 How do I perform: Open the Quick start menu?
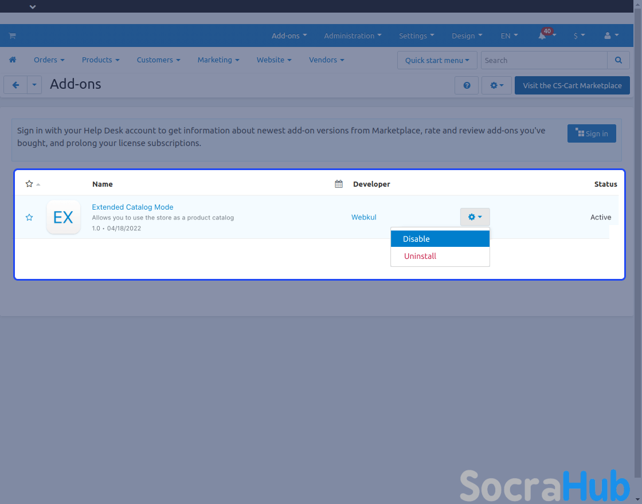pos(437,60)
